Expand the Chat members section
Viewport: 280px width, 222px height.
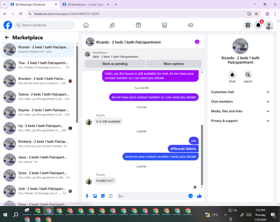click(240, 102)
